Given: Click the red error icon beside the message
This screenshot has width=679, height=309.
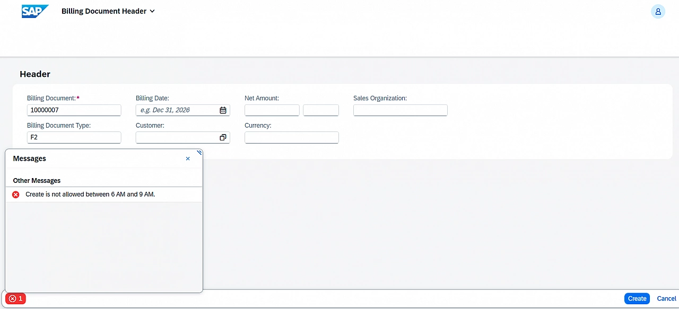Looking at the screenshot, I should point(15,194).
